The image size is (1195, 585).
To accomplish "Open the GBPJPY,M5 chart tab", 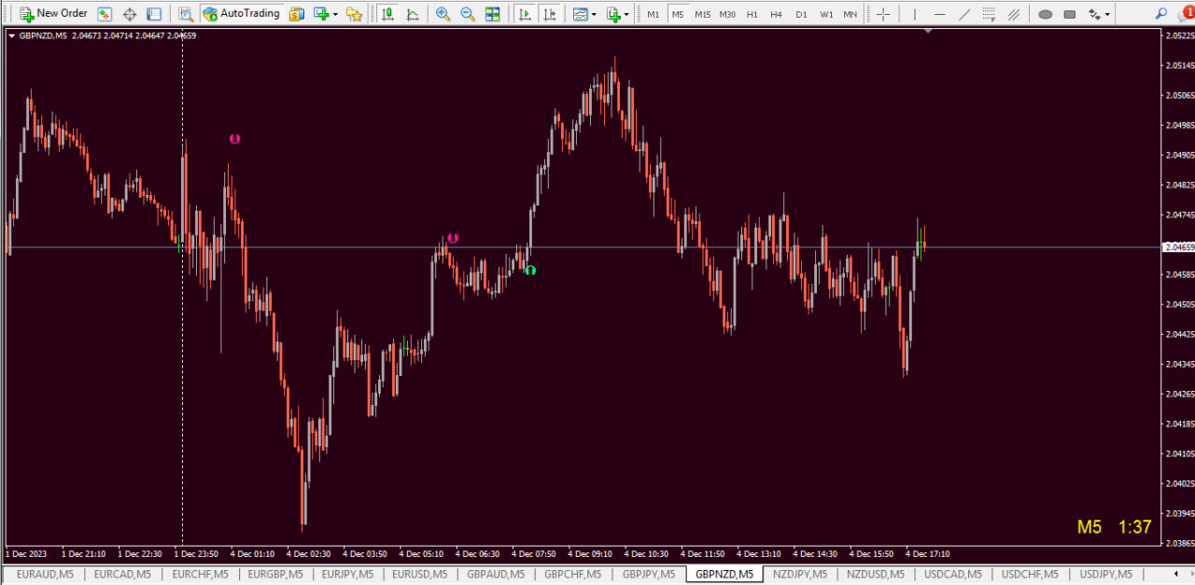I will point(649,574).
